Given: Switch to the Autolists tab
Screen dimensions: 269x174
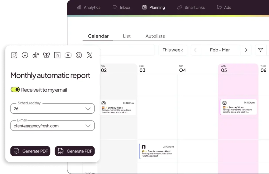Looking at the screenshot, I should (155, 36).
